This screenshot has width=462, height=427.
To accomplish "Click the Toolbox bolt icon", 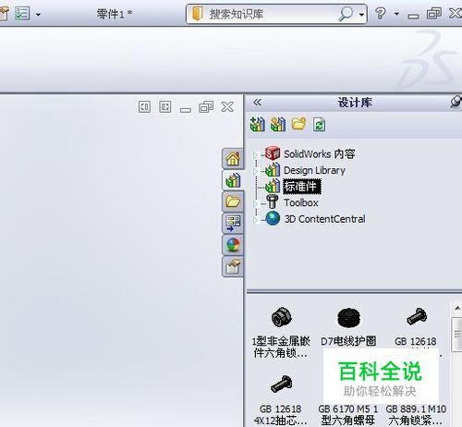I will pyautogui.click(x=272, y=202).
